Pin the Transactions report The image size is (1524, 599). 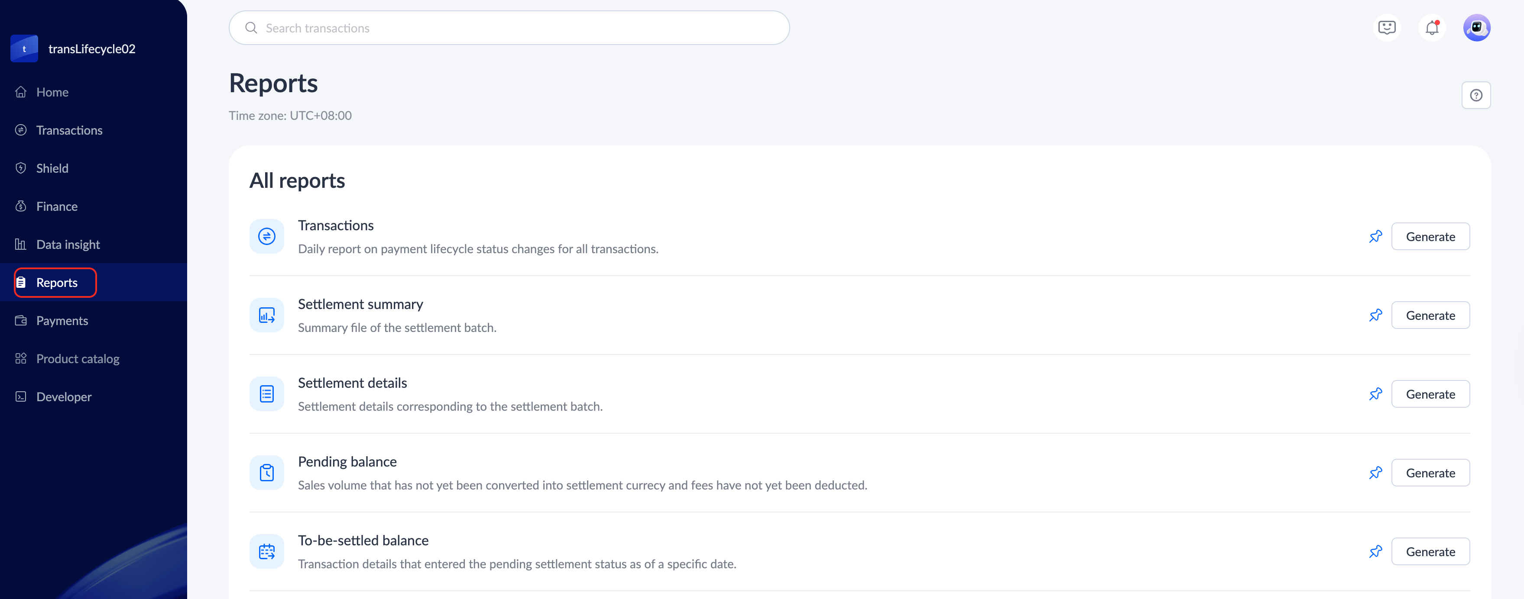tap(1375, 236)
